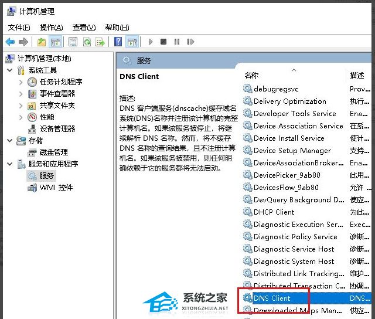The image size is (375, 319).
Task: Expand the 性能 node arrow
Action: [x=21, y=117]
